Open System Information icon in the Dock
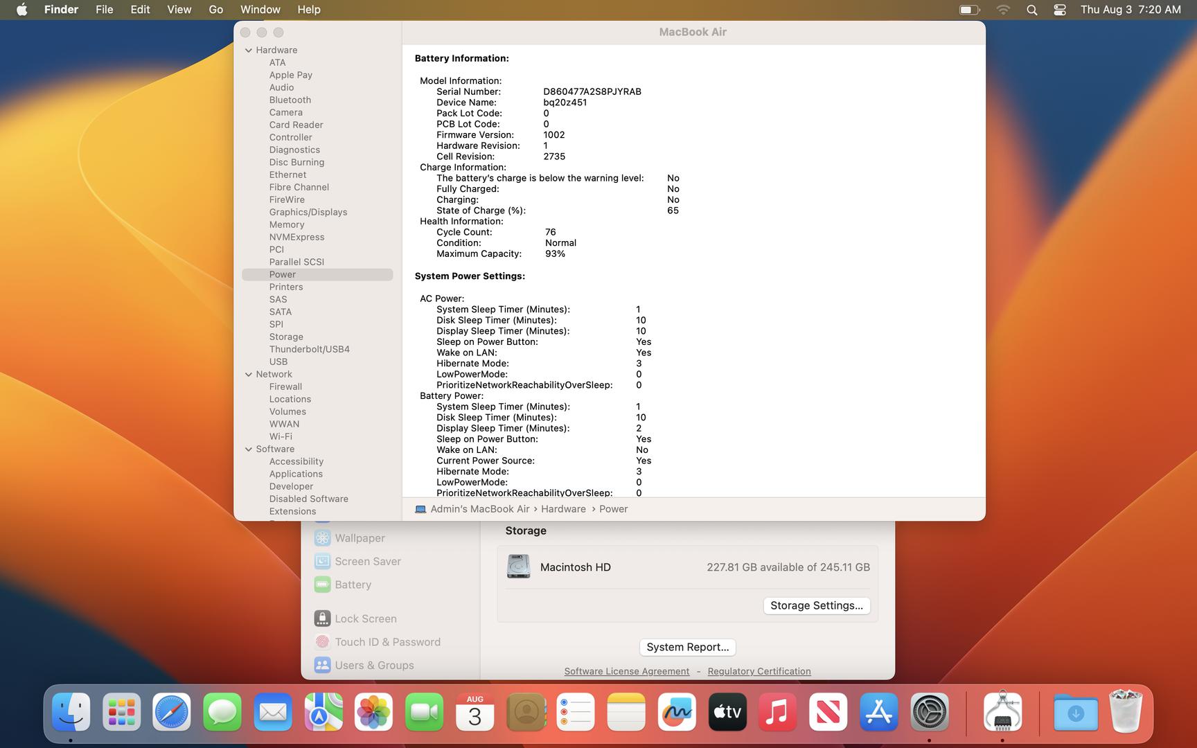 tap(1003, 712)
